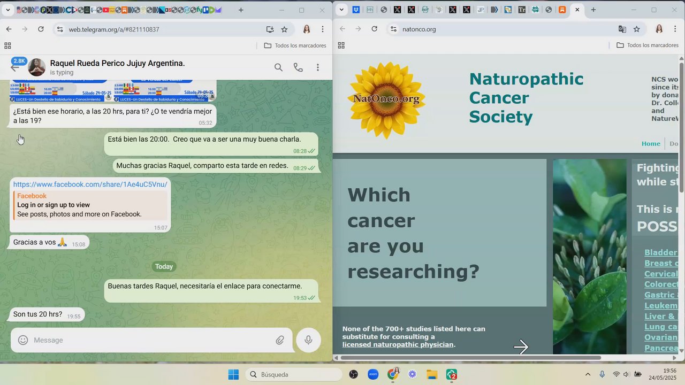Search within the Raquel Rueda chat
Screen dimensions: 685x385
point(278,67)
